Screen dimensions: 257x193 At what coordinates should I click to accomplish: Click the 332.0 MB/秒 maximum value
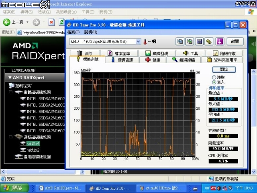click(223, 109)
